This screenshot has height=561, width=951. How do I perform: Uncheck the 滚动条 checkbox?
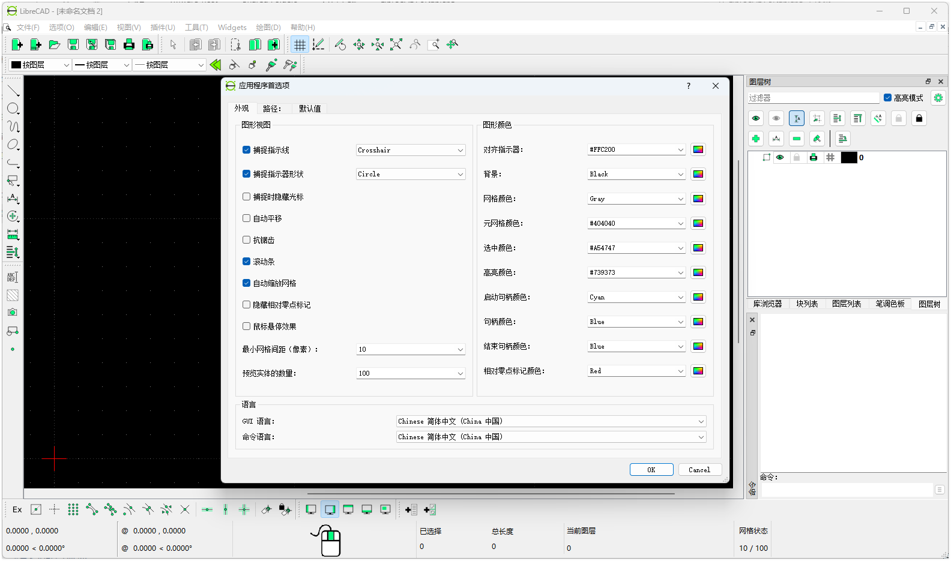246,262
